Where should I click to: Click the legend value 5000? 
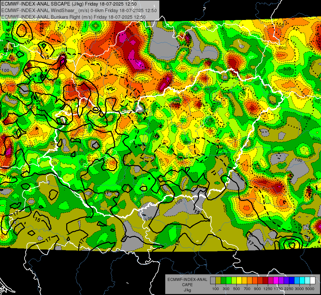[310, 289]
